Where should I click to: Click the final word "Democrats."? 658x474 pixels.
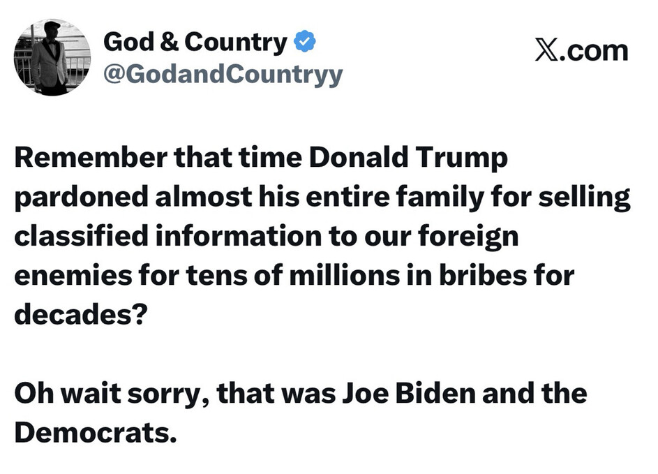tap(93, 432)
